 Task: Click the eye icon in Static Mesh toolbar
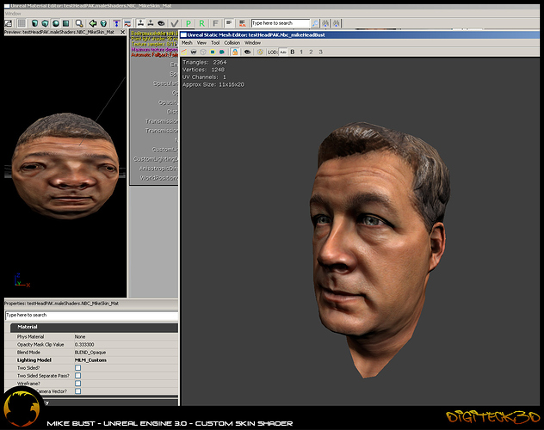click(247, 52)
